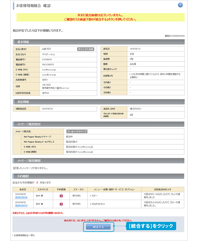Click the 予約経路 column header
The image size is (198, 241).
pyautogui.click(x=61, y=189)
